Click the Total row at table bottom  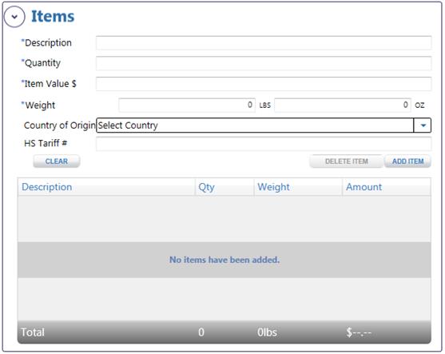pos(224,332)
